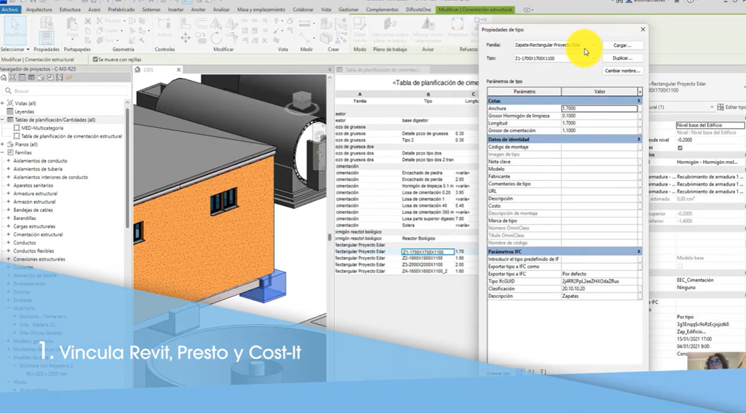Expand the Vistas (all) tree node
The width and height of the screenshot is (746, 413).
pos(2,103)
